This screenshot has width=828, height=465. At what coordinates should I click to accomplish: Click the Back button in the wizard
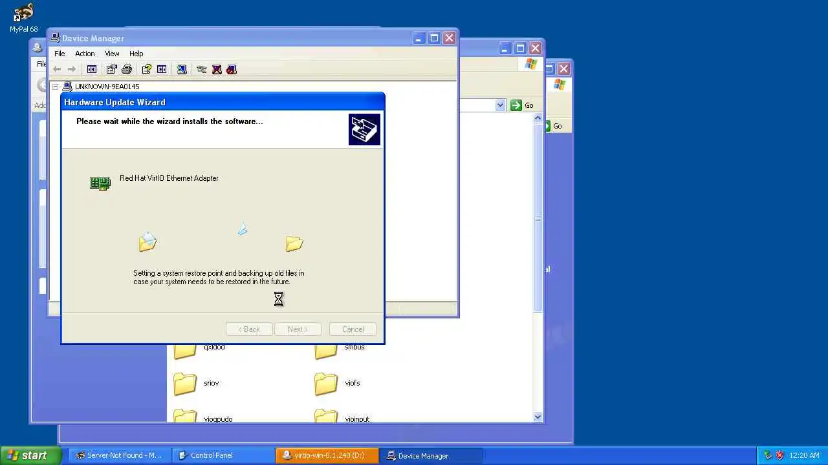click(x=250, y=329)
